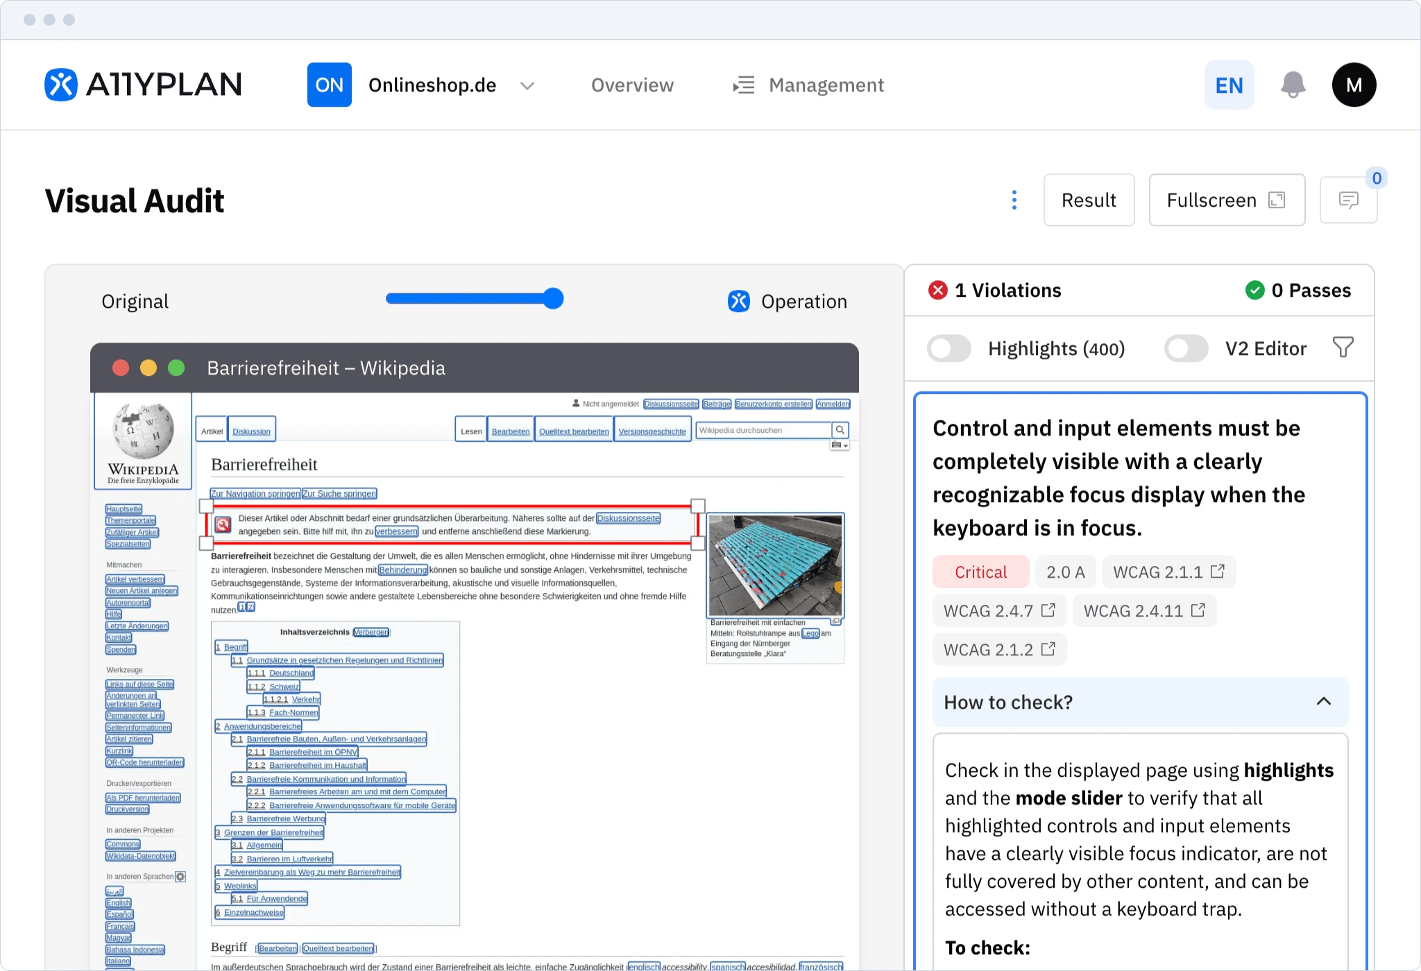Image resolution: width=1421 pixels, height=971 pixels.
Task: Switch language via EN button
Action: point(1229,85)
